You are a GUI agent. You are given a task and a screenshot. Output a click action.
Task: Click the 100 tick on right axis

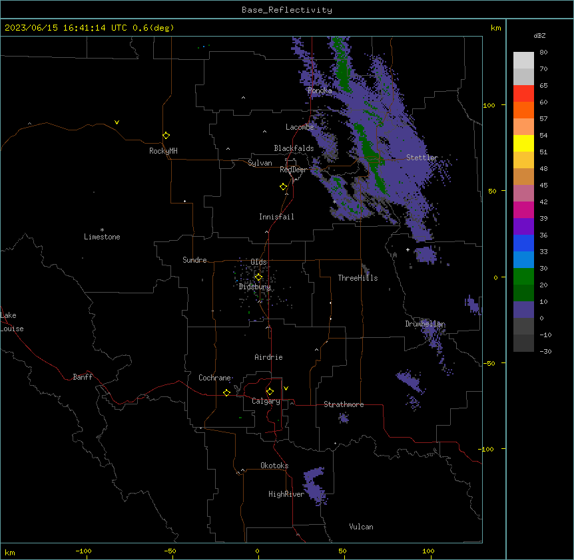[489, 105]
